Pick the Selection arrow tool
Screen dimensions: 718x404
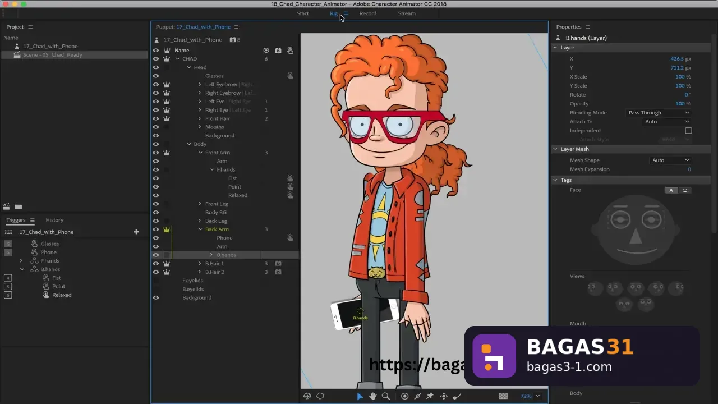(360, 396)
